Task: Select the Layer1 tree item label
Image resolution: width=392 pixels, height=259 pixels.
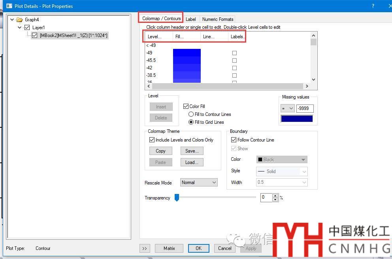Action: tap(38, 28)
